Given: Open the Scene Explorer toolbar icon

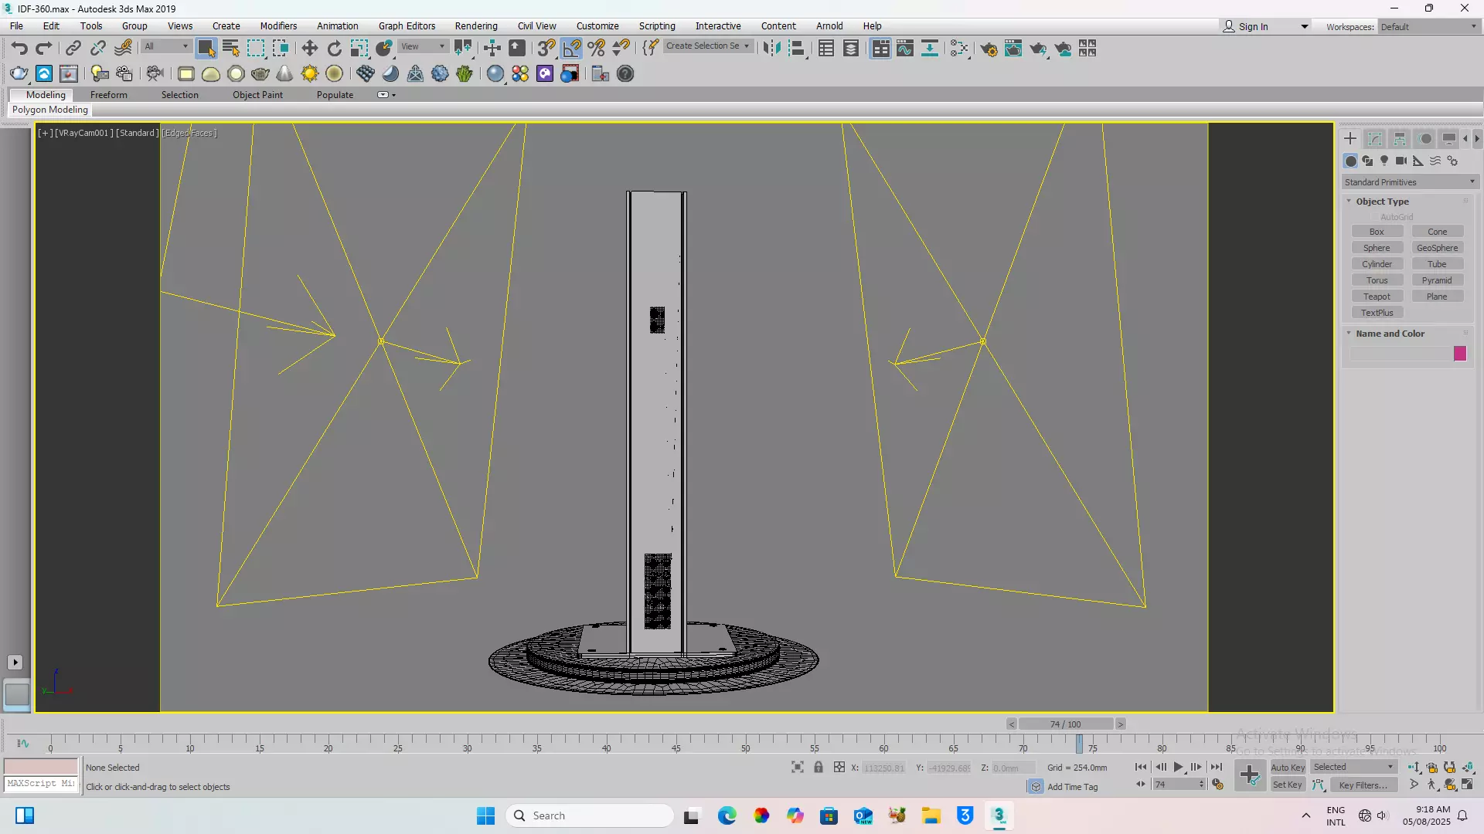Looking at the screenshot, I should tap(825, 49).
